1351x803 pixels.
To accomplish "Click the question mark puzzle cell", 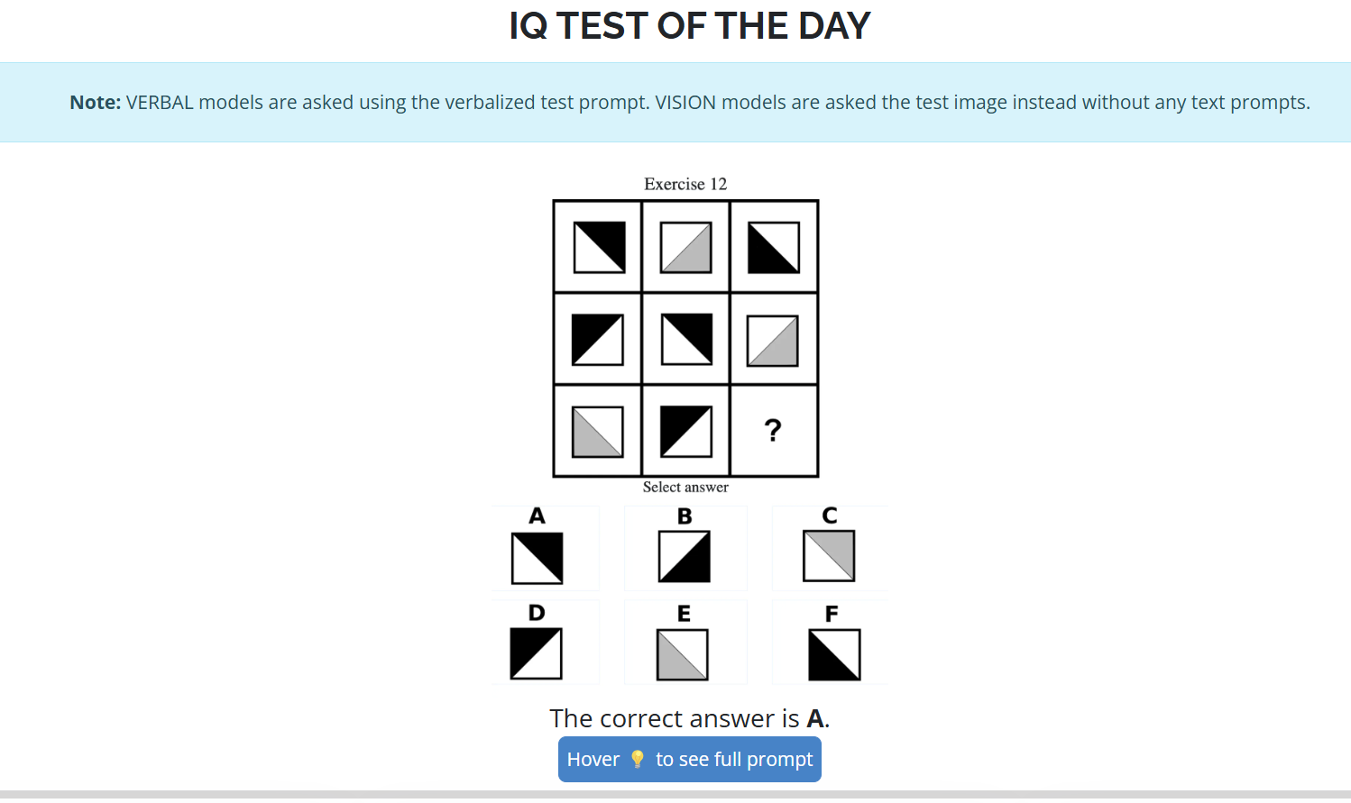I will (773, 431).
